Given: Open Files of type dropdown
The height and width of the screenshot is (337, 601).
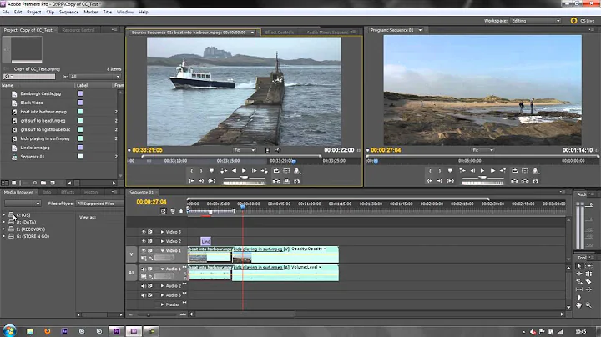Looking at the screenshot, I should [98, 204].
